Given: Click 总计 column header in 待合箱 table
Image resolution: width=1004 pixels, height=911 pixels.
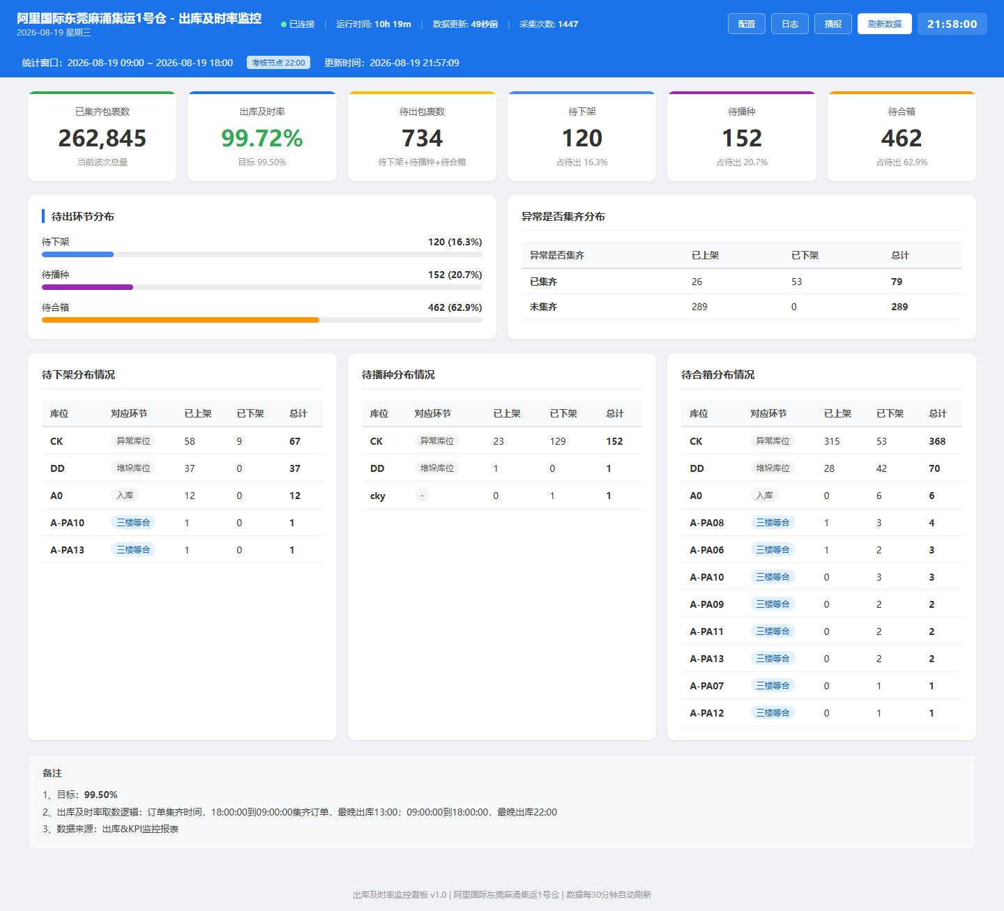Looking at the screenshot, I should coord(938,413).
